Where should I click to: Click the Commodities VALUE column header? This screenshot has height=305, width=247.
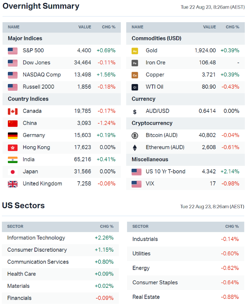(209, 27)
